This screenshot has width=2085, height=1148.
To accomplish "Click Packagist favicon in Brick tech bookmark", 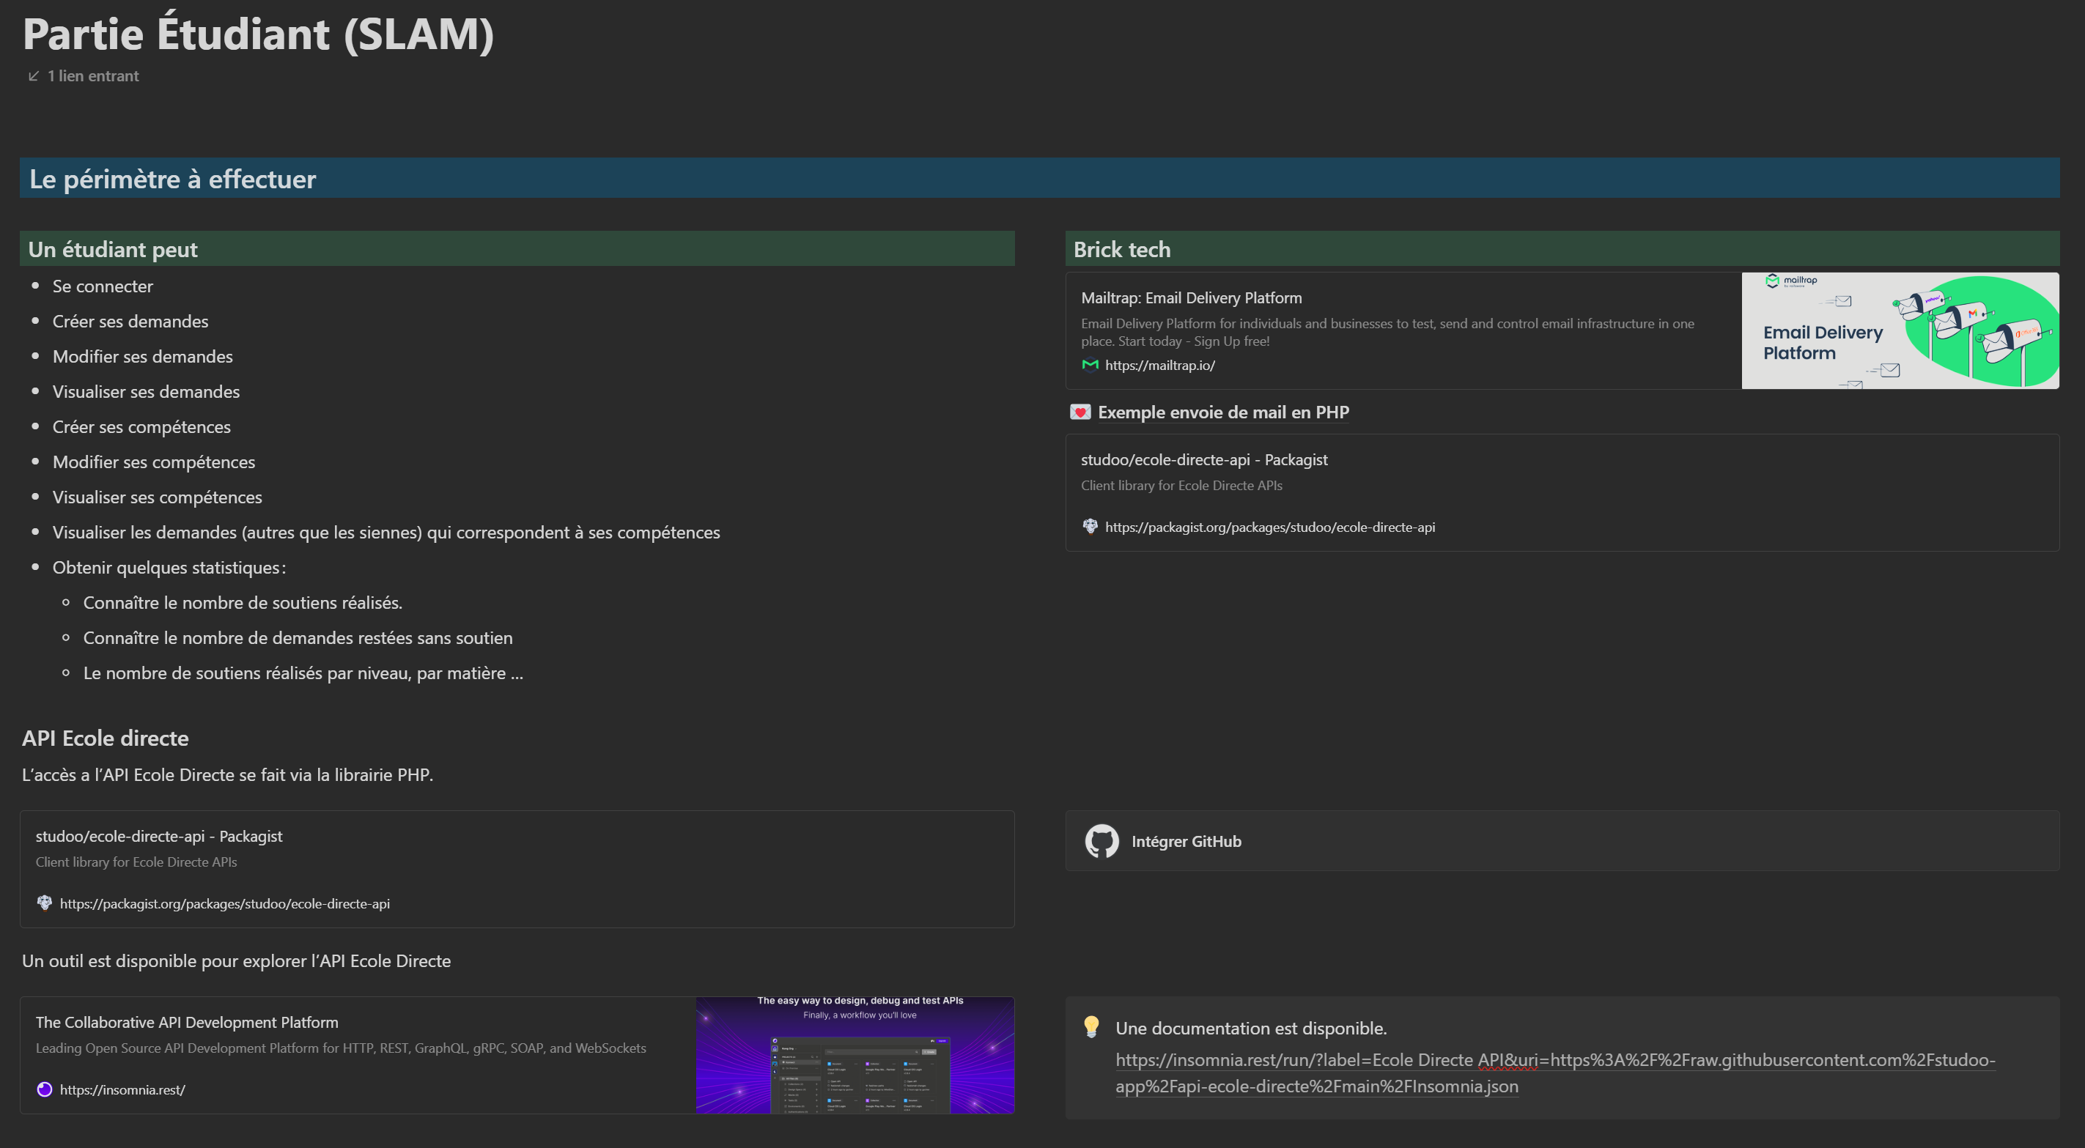I will (x=1091, y=527).
